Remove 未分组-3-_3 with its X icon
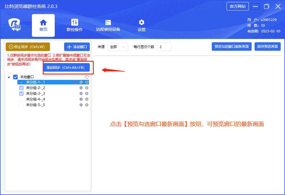 (87, 94)
